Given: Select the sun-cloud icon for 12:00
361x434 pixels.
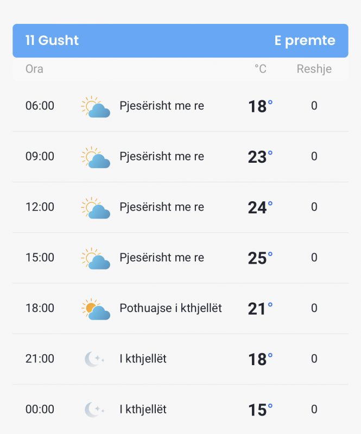Looking at the screenshot, I should (96, 208).
